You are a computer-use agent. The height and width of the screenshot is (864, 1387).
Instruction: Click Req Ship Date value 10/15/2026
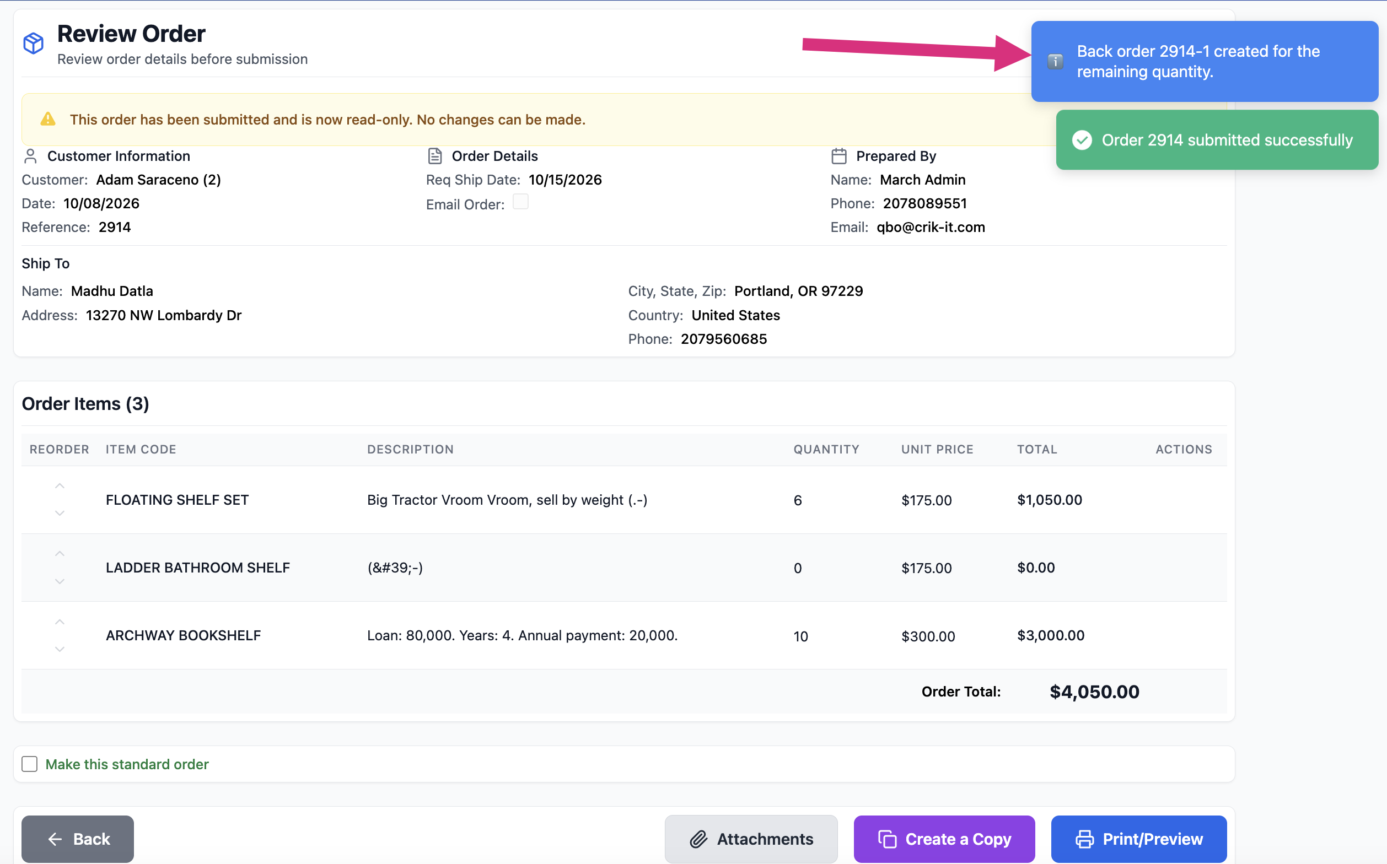click(565, 180)
